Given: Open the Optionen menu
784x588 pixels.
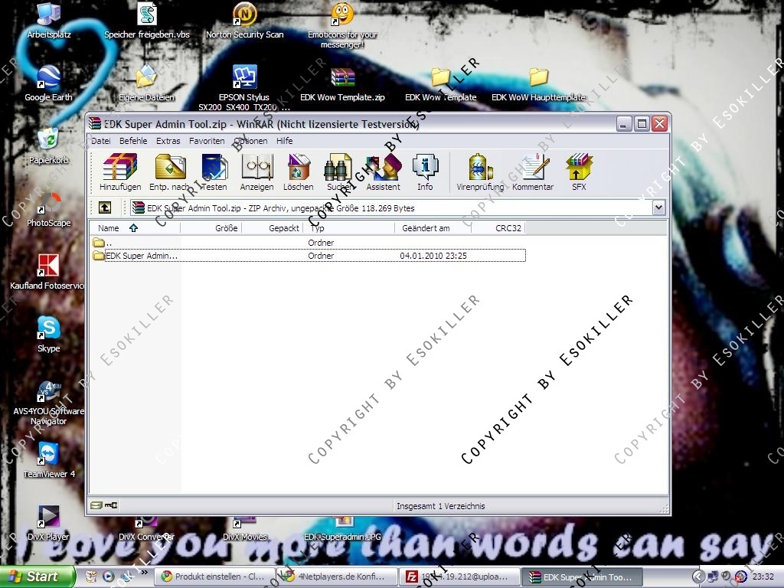Looking at the screenshot, I should click(250, 141).
